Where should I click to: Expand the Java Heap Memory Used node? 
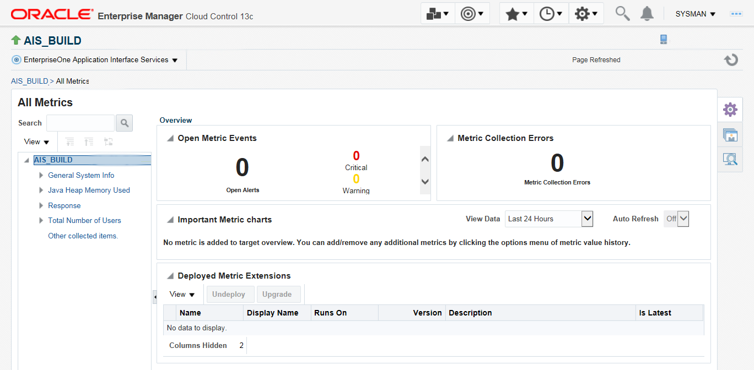coord(41,190)
